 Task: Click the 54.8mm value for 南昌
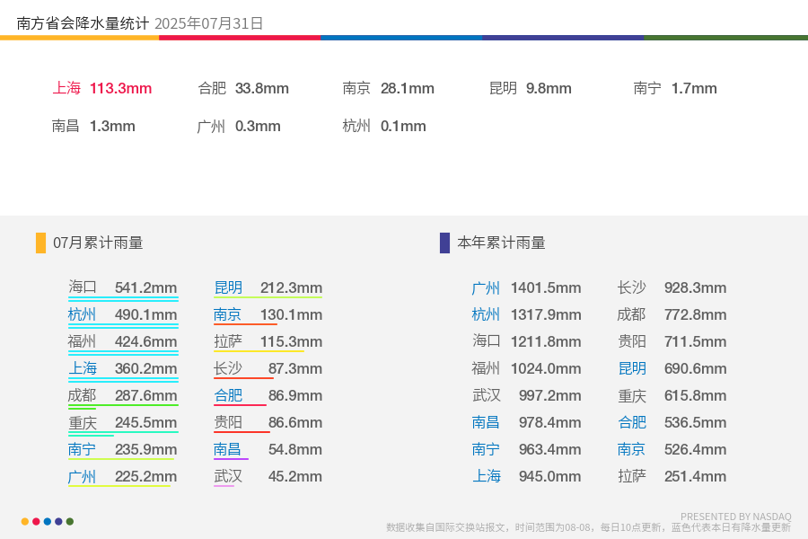pyautogui.click(x=295, y=449)
